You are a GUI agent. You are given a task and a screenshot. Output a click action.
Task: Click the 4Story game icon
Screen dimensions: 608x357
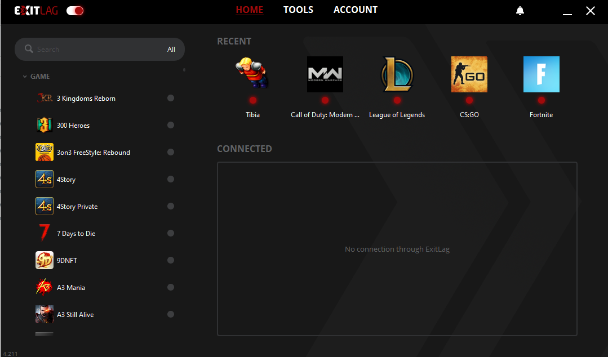pyautogui.click(x=45, y=179)
